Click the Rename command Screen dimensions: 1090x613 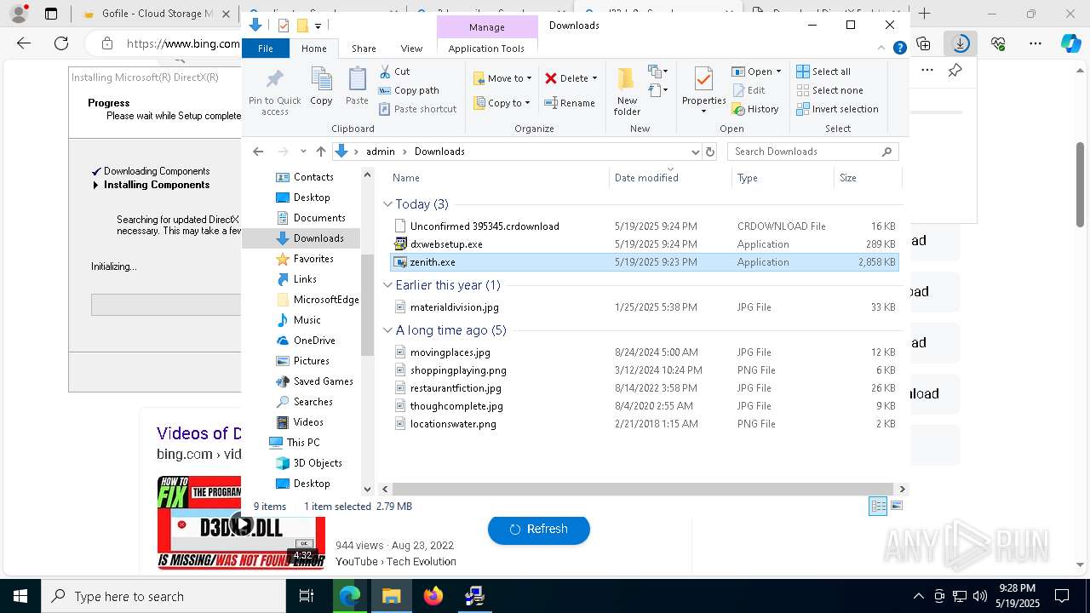570,103
